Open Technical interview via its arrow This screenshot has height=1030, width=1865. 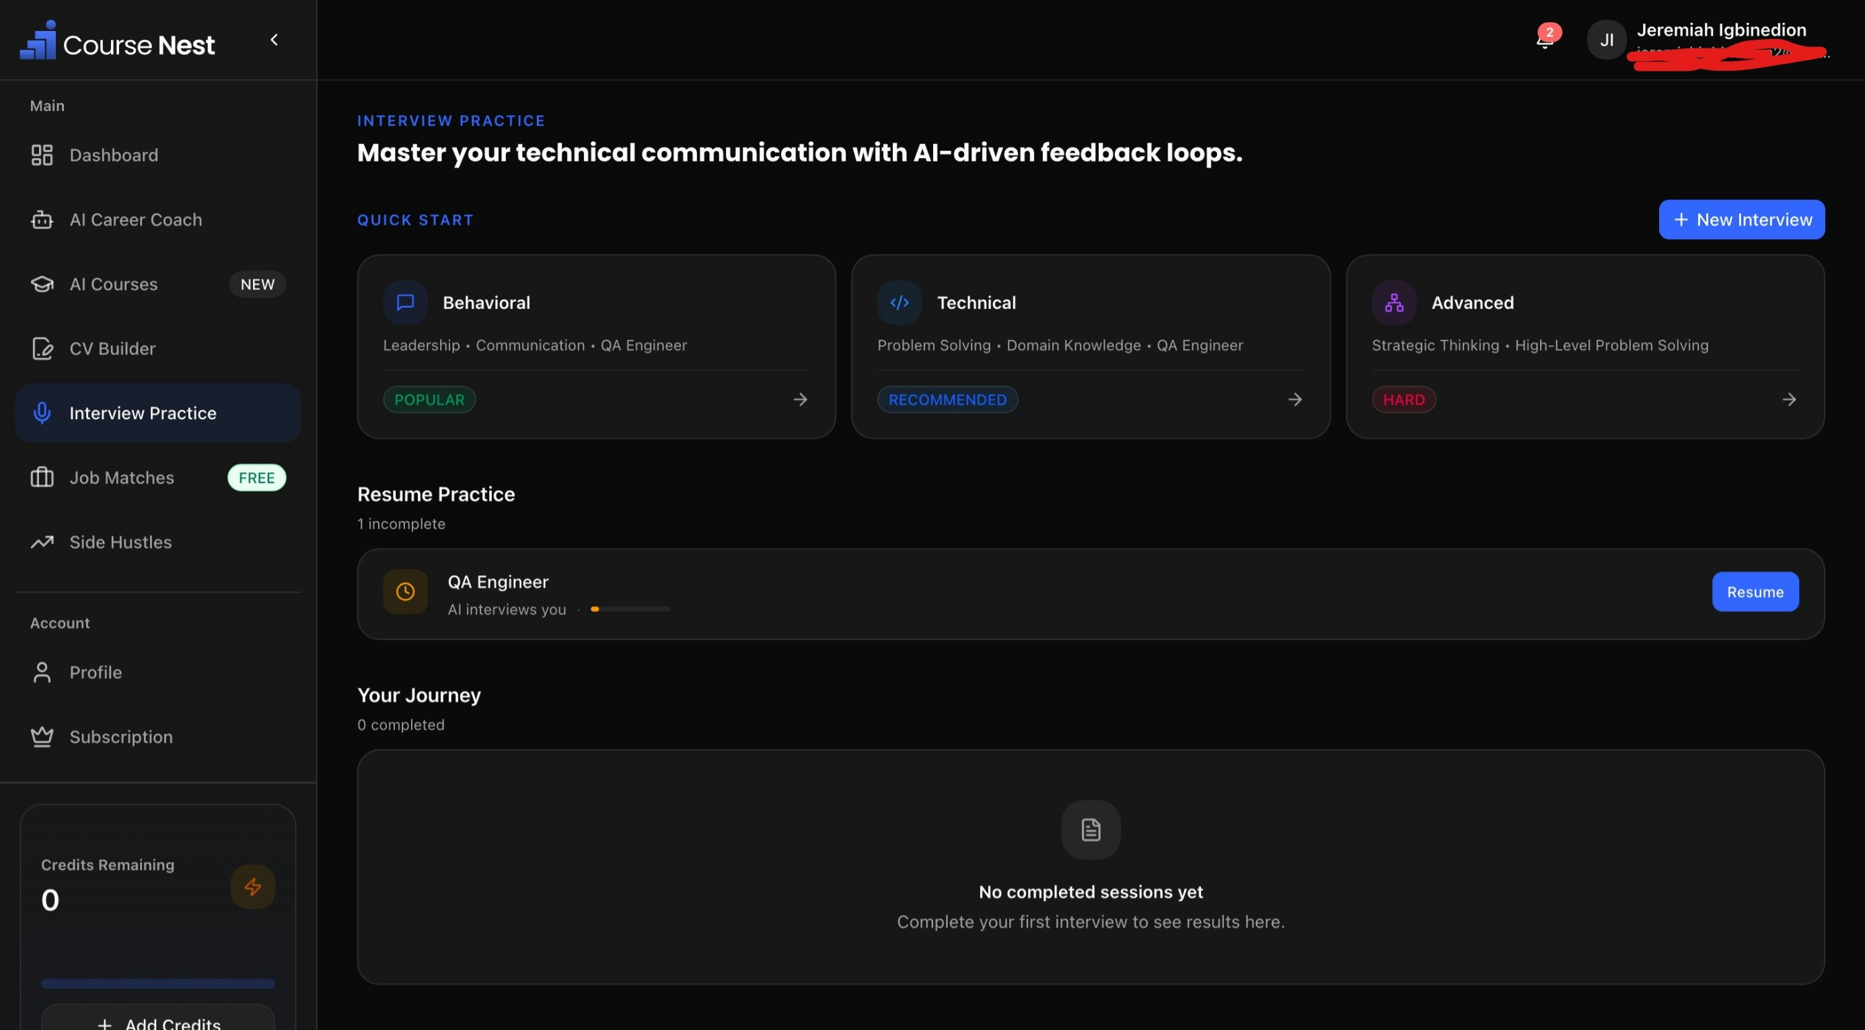pyautogui.click(x=1294, y=400)
